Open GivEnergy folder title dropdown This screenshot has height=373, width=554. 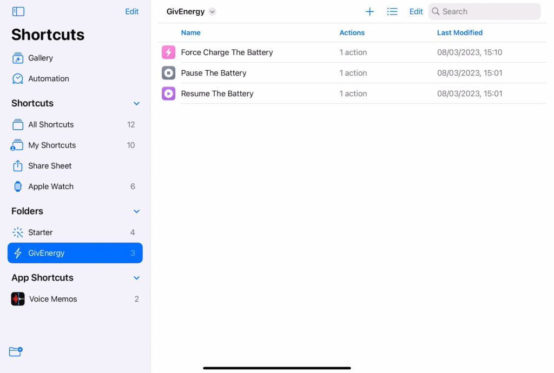[212, 12]
